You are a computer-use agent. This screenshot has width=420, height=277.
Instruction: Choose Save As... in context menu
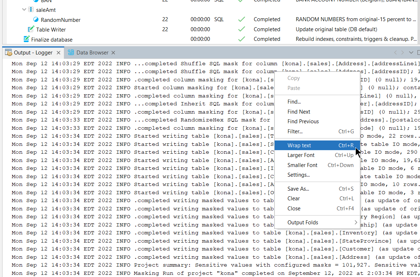[317, 189]
